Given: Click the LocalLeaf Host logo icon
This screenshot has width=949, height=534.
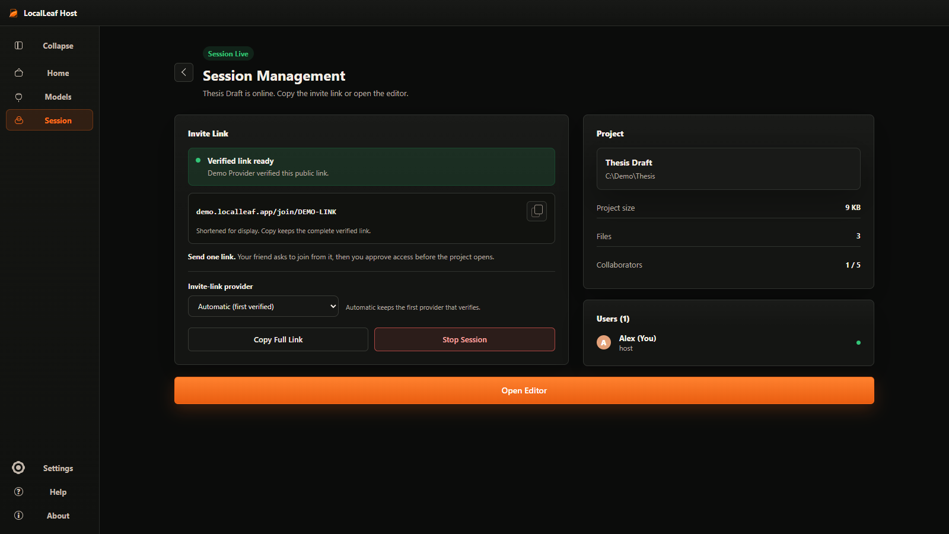Looking at the screenshot, I should (x=14, y=13).
